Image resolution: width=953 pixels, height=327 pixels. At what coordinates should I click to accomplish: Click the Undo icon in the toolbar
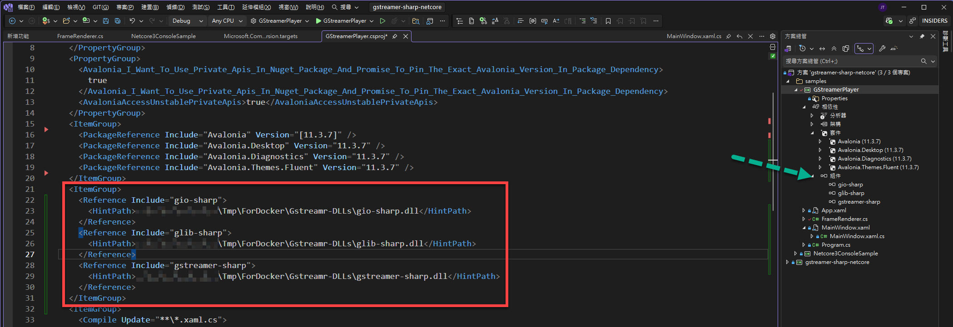pyautogui.click(x=132, y=21)
